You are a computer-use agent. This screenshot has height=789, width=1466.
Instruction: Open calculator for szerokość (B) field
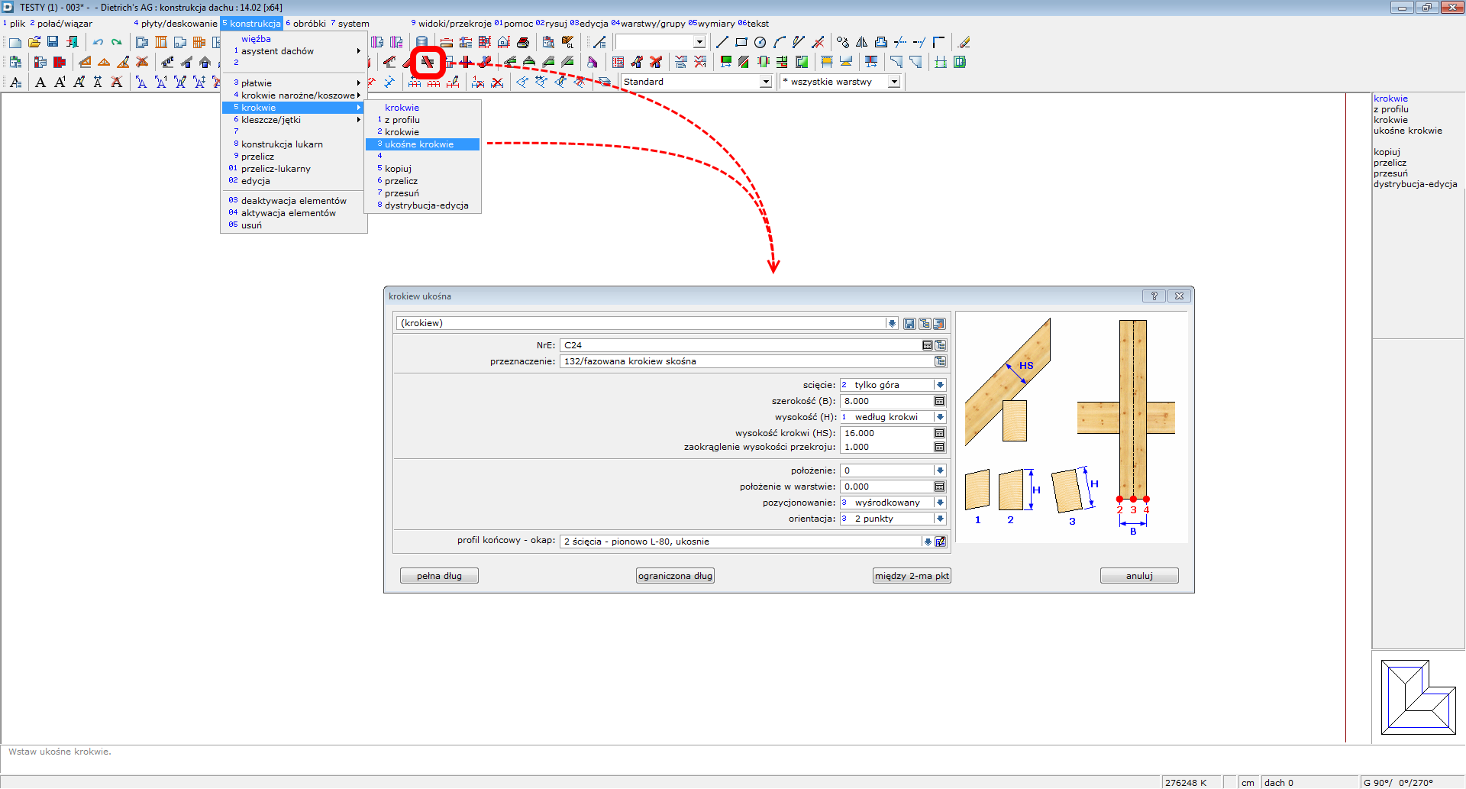point(939,401)
